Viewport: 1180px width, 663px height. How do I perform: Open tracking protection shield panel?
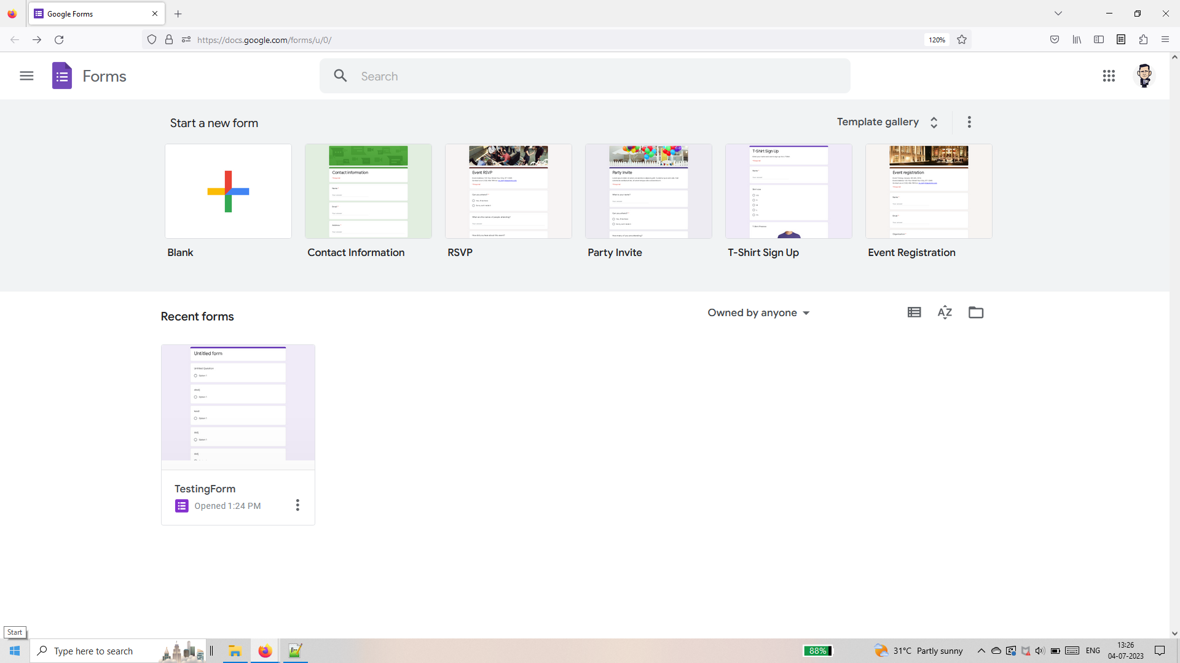pos(152,40)
